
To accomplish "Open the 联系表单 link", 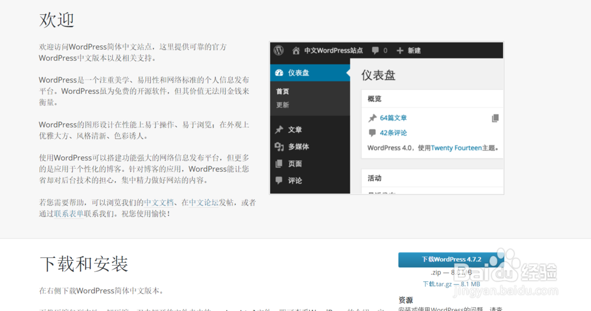I will click(69, 214).
